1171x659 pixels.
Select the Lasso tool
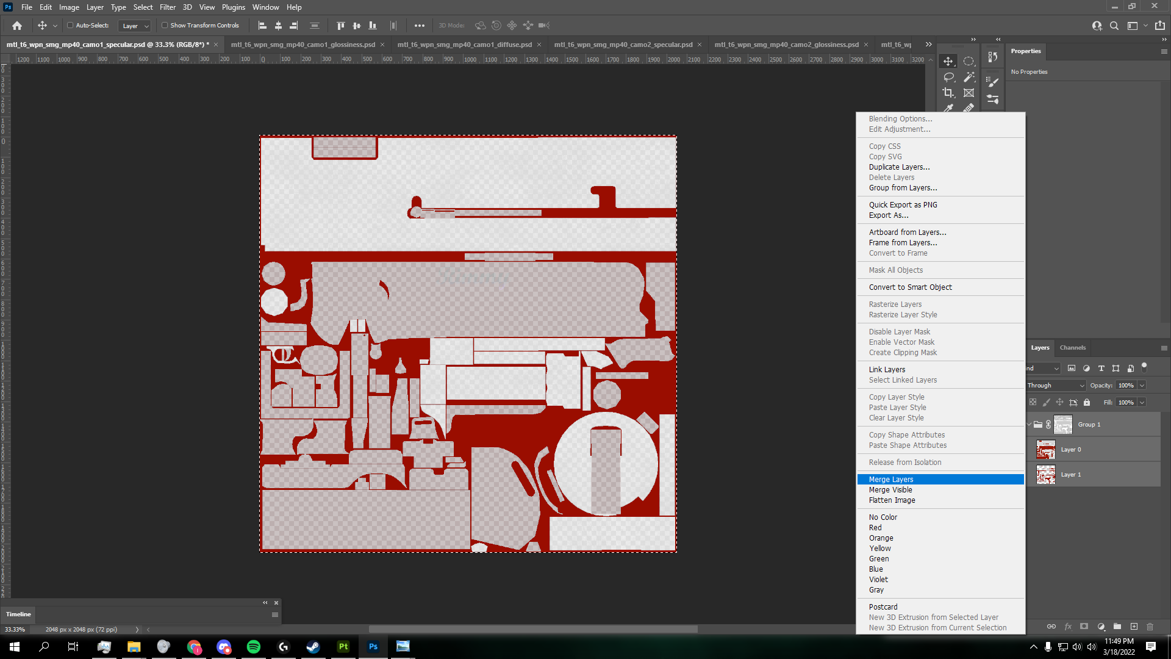[948, 77]
